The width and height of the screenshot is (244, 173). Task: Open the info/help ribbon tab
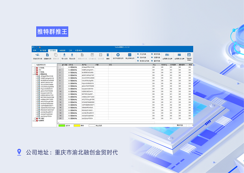[78, 51]
